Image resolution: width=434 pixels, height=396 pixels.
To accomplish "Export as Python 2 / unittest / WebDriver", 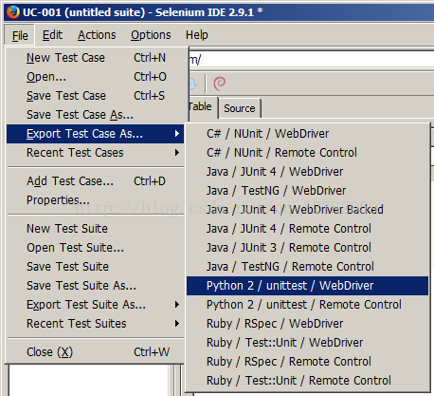I will coord(307,286).
